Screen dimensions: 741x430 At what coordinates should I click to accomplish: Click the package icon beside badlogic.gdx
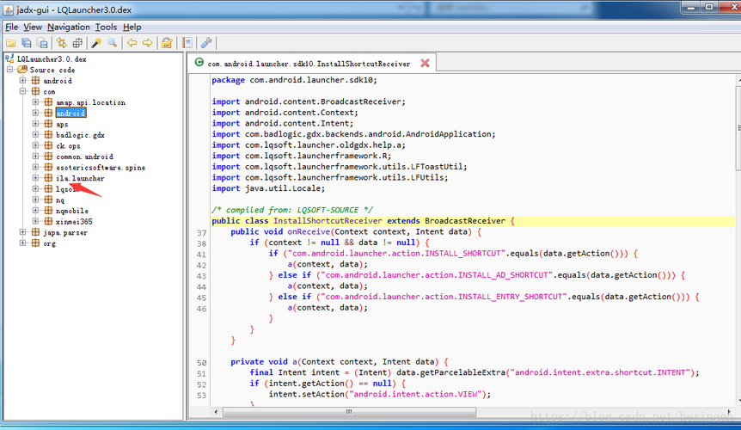tap(48, 135)
